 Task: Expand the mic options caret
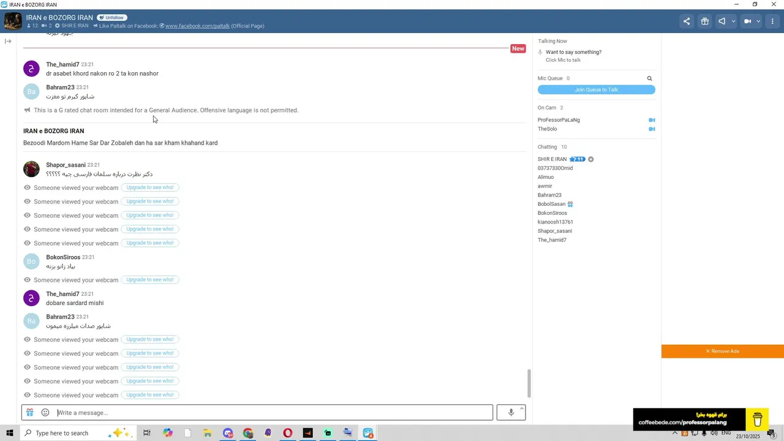[522, 409]
